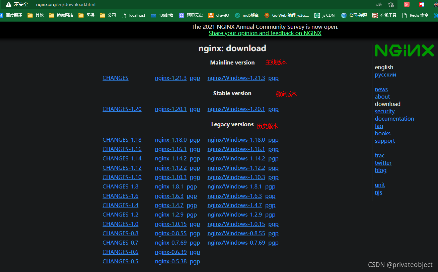The width and height of the screenshot is (438, 272).
Task: Open CHANGES-1.4 link
Action: point(120,205)
